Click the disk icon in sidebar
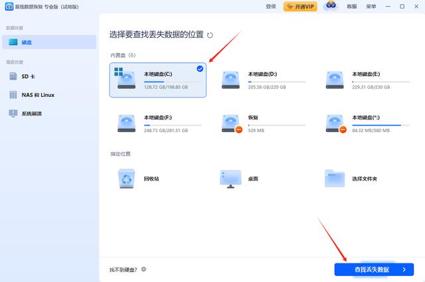This screenshot has width=425, height=282. [x=13, y=42]
